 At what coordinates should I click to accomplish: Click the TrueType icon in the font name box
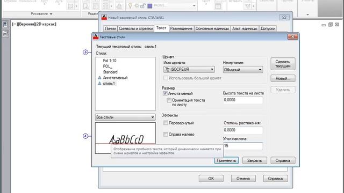167,69
